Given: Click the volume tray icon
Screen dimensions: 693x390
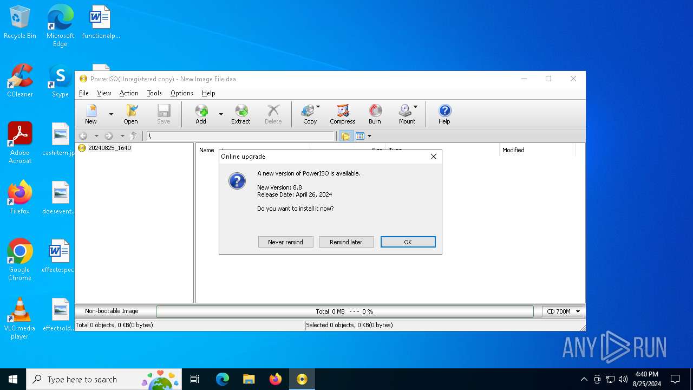Looking at the screenshot, I should (623, 379).
